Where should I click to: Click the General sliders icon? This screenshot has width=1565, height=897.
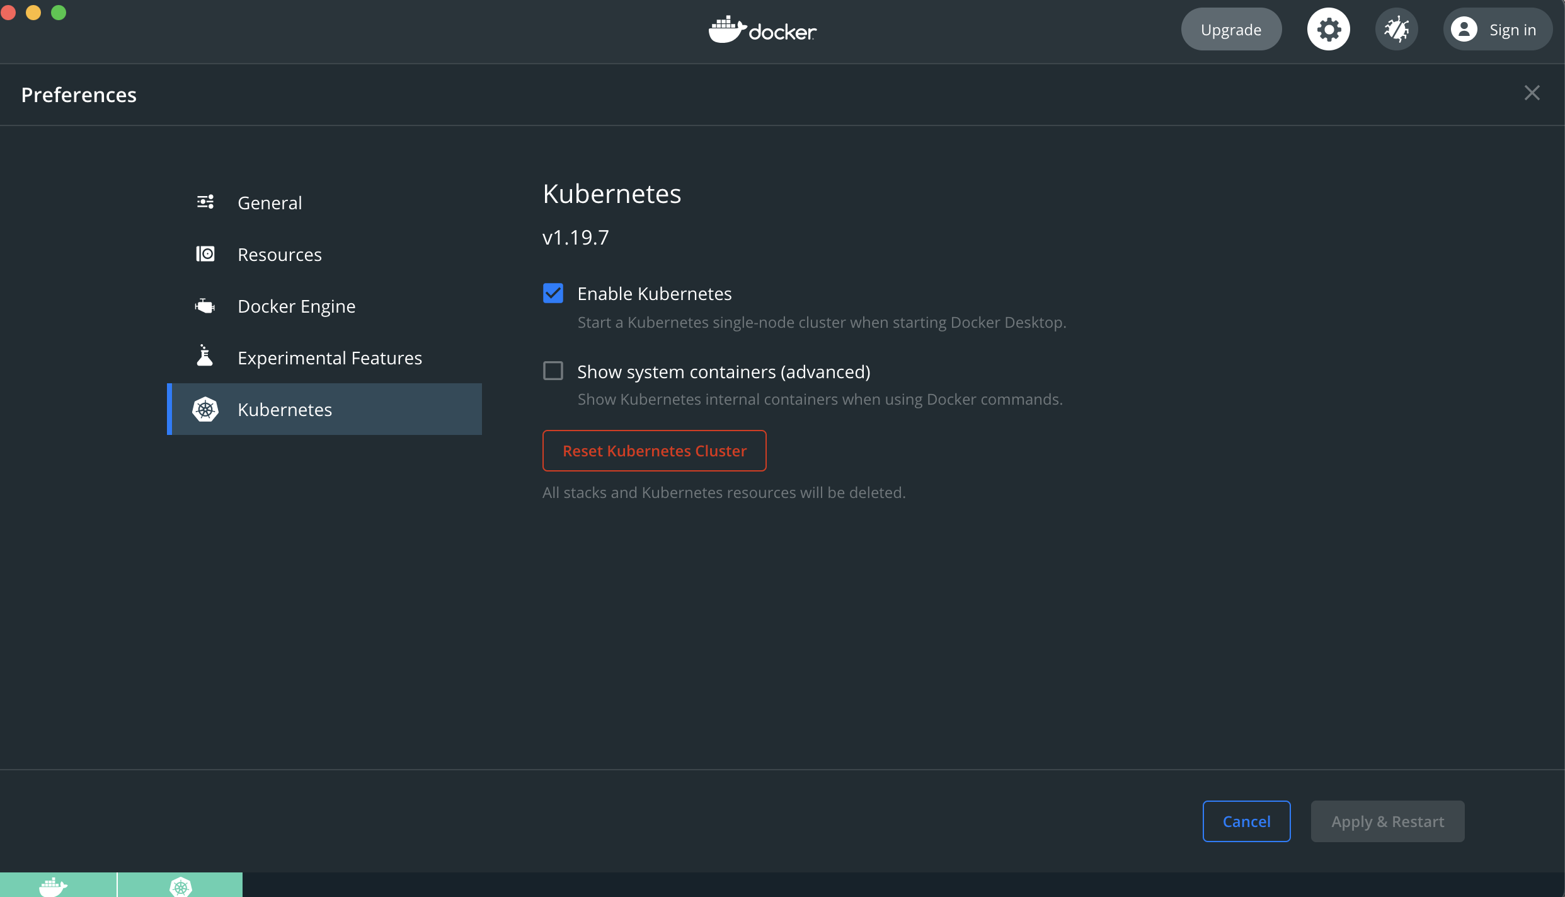click(x=205, y=202)
